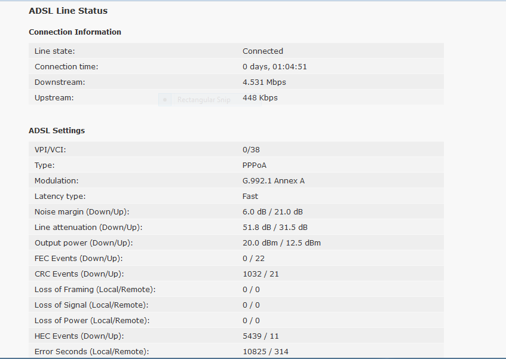This screenshot has height=359, width=506.
Task: Click the PPPoA type value
Action: click(254, 165)
